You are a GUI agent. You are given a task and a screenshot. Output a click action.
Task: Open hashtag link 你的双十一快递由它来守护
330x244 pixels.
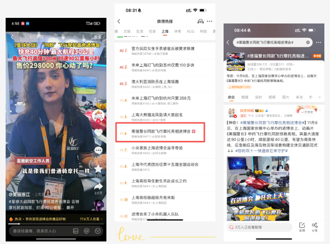click(x=261, y=151)
